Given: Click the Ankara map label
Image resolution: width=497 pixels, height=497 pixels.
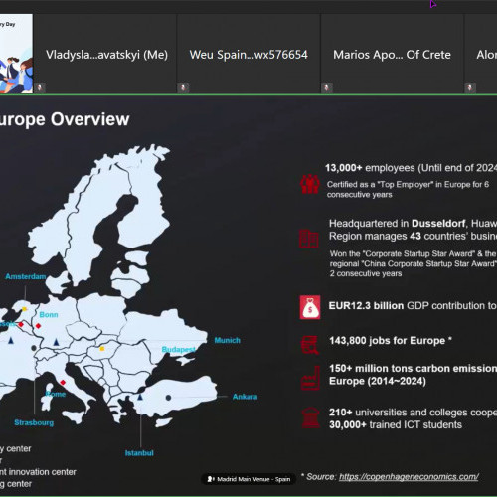Looking at the screenshot, I should point(245,397).
